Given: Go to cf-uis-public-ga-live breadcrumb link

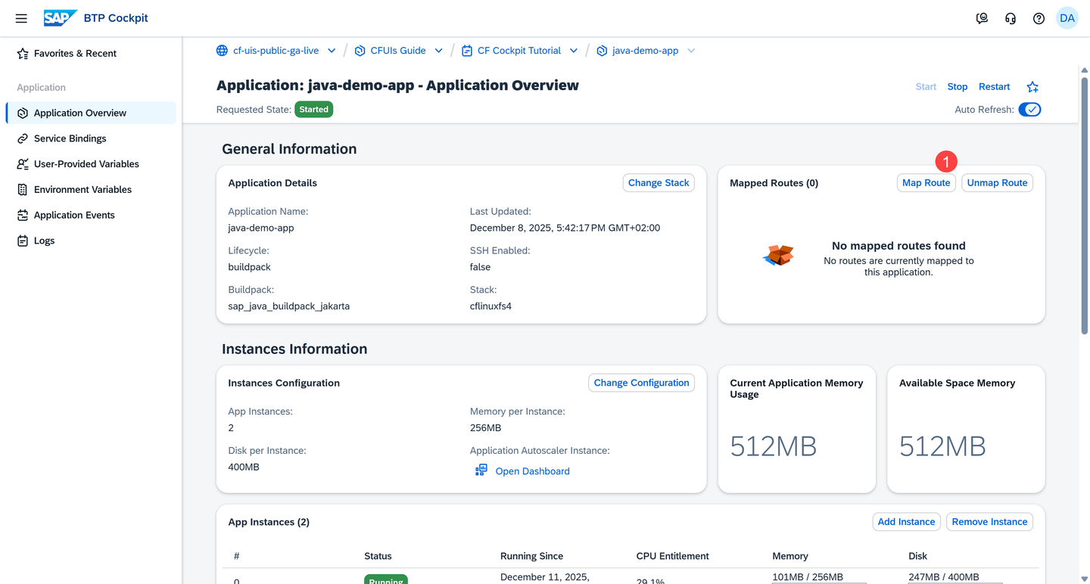Looking at the screenshot, I should point(276,51).
